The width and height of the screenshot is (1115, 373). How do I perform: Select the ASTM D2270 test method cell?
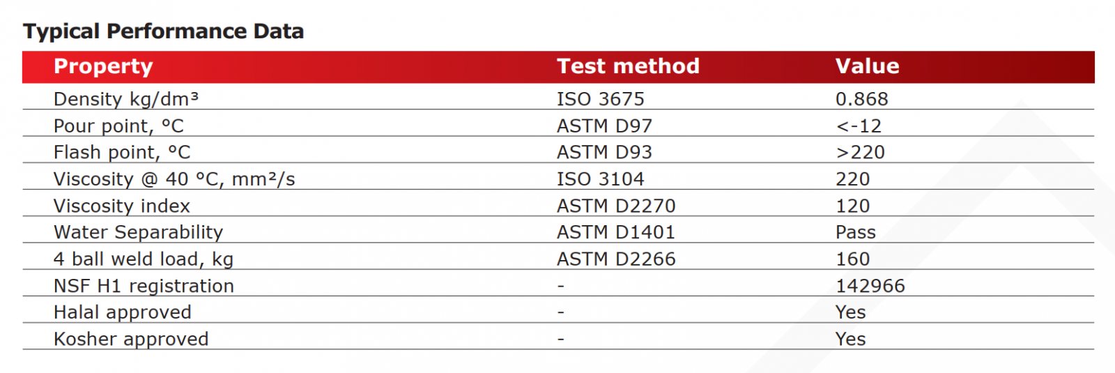point(616,206)
